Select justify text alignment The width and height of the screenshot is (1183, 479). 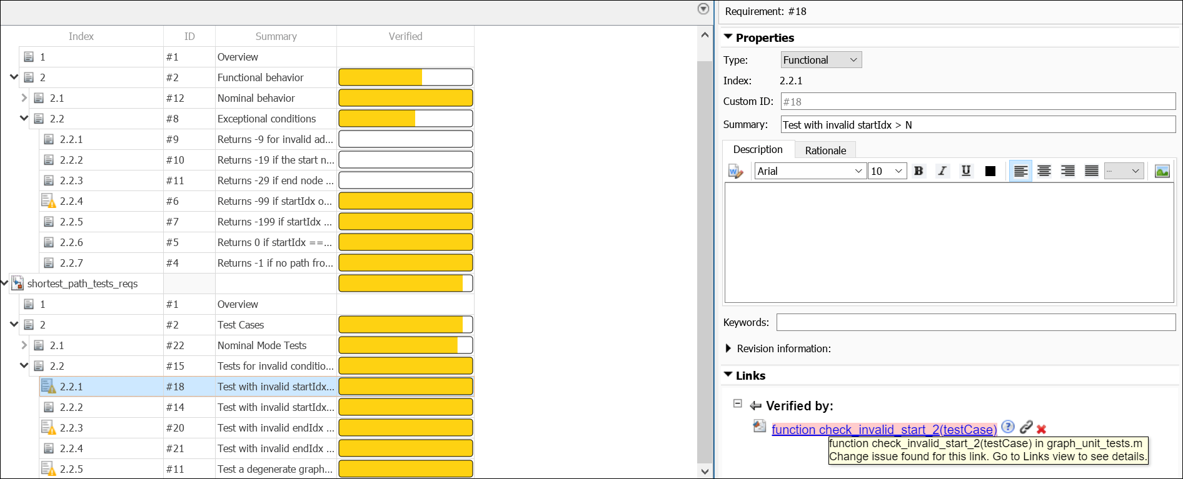pos(1092,171)
